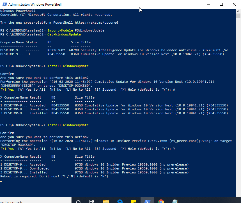The height and width of the screenshot is (203, 241).
Task: Click the Accepted result for KB4535550
Action: pyautogui.click(x=38, y=105)
